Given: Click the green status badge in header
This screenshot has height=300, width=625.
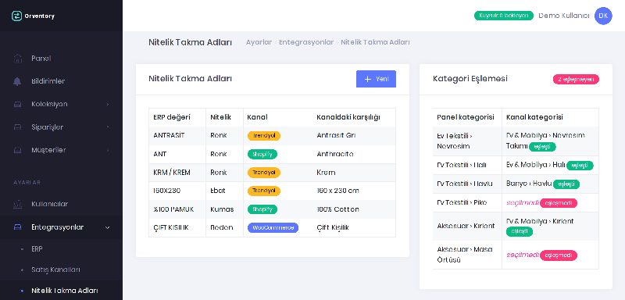Looking at the screenshot, I should tap(504, 16).
